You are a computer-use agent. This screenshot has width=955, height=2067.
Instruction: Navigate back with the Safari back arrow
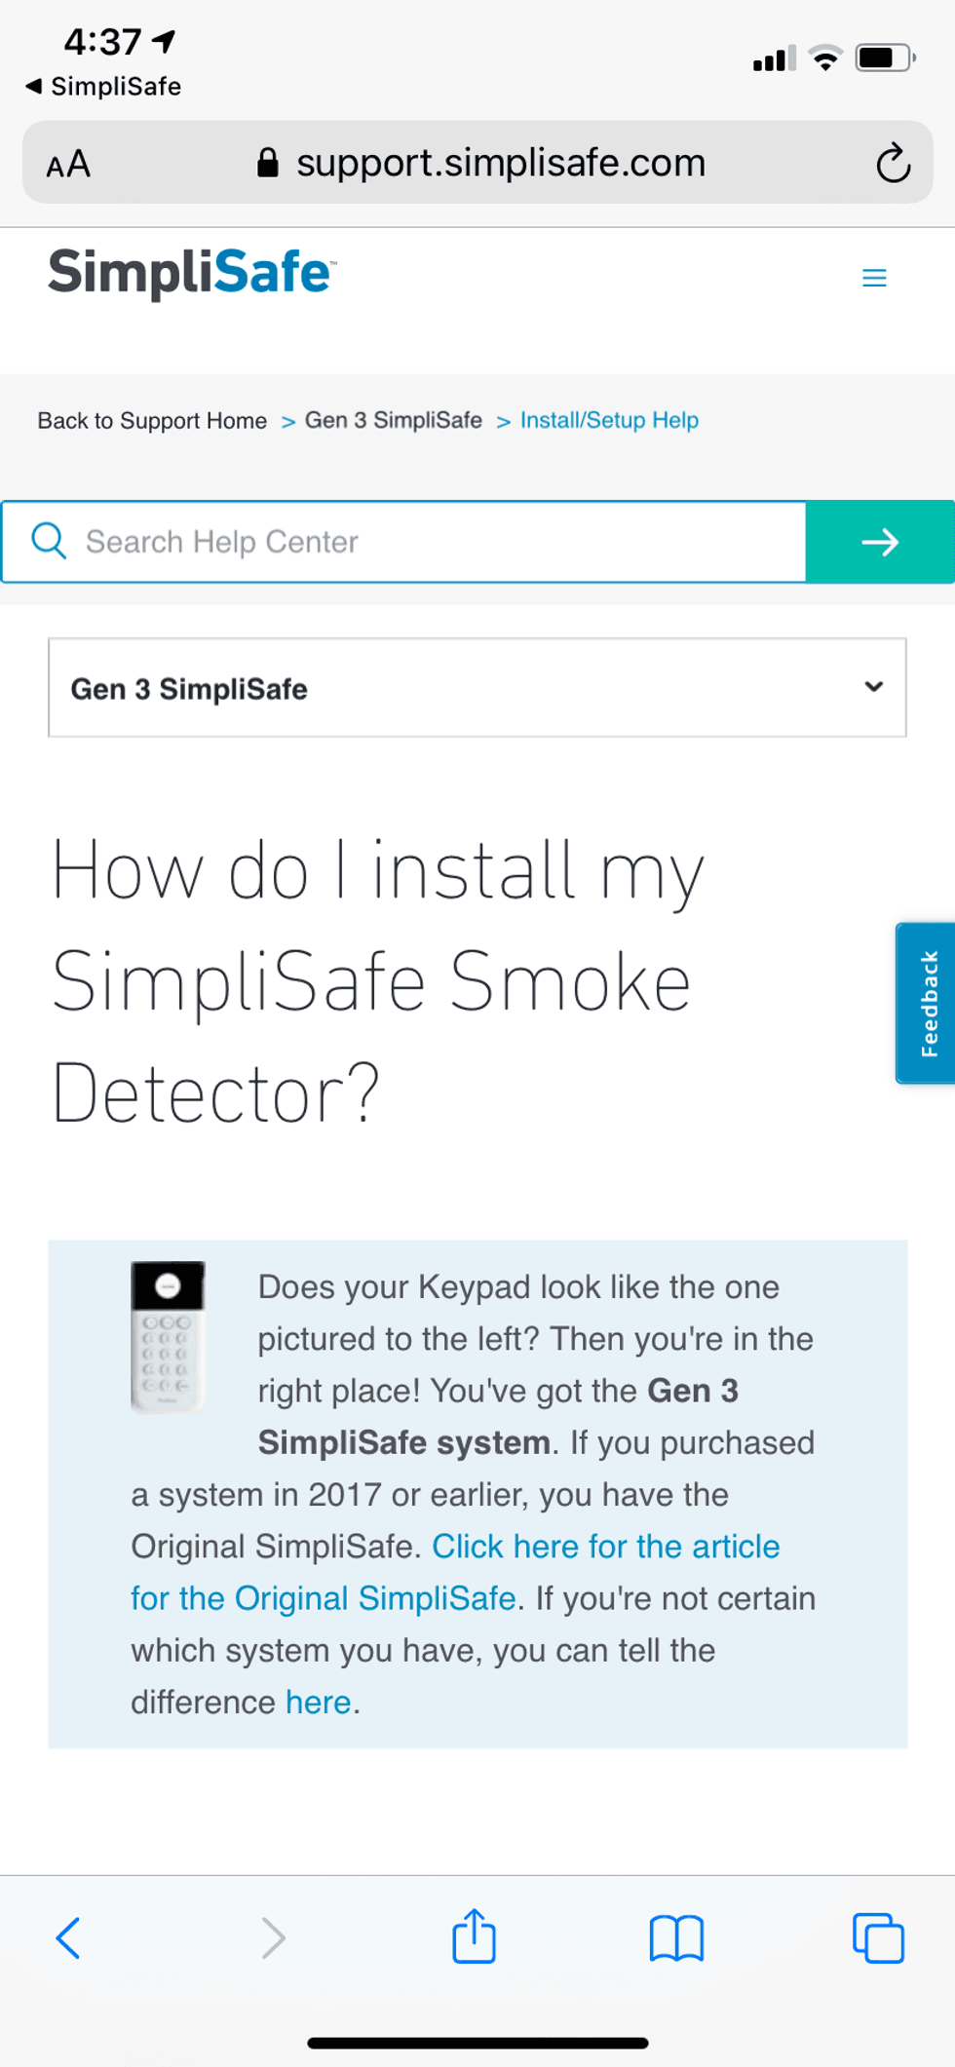[67, 1937]
